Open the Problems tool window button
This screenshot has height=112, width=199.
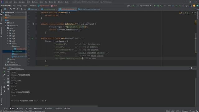pyautogui.click(x=38, y=109)
